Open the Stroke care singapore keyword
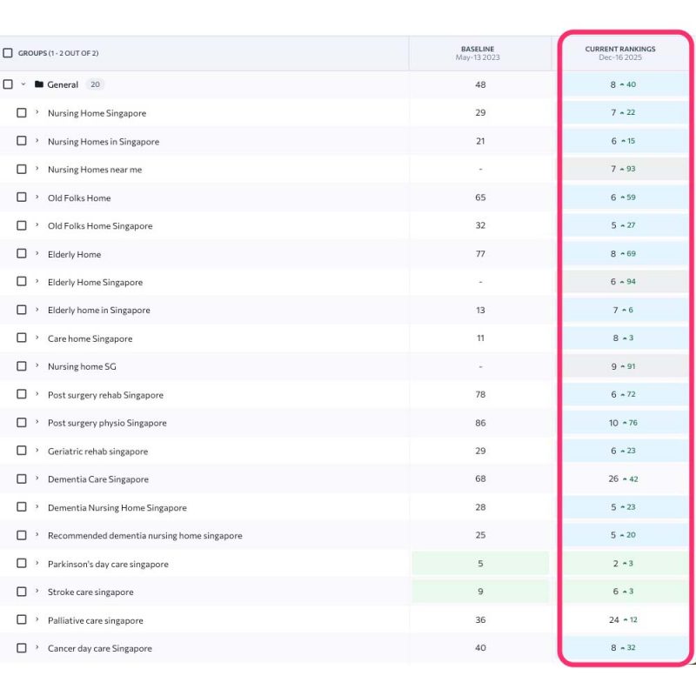Image resolution: width=696 pixels, height=696 pixels. pos(90,592)
